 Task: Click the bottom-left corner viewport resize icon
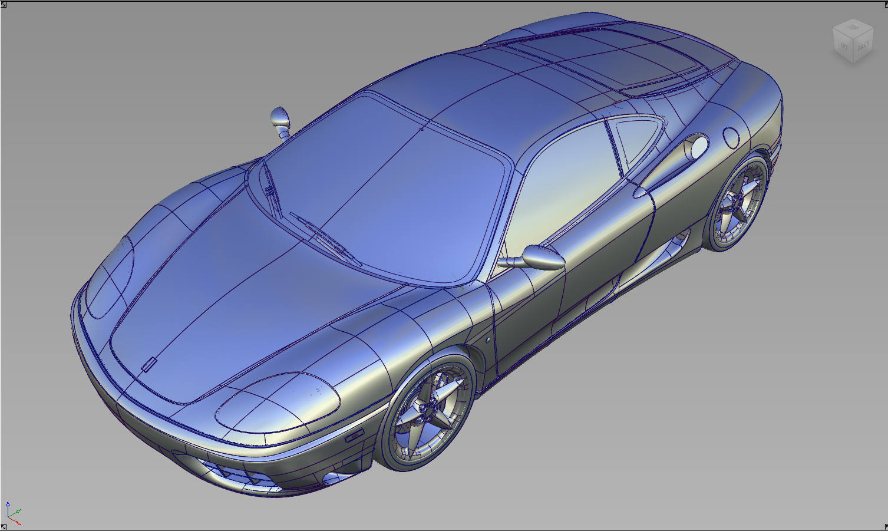pyautogui.click(x=3, y=526)
